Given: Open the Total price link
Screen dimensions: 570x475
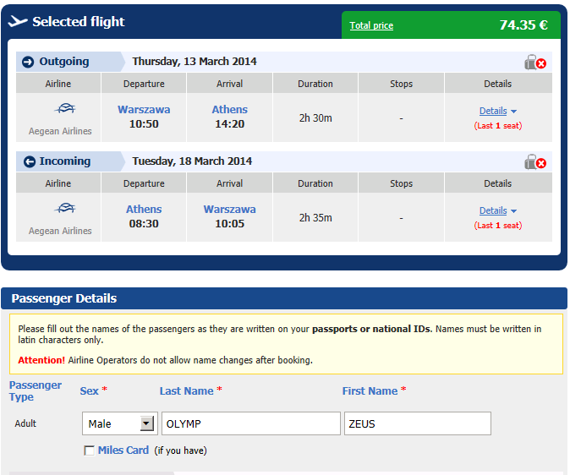Looking at the screenshot, I should [371, 25].
